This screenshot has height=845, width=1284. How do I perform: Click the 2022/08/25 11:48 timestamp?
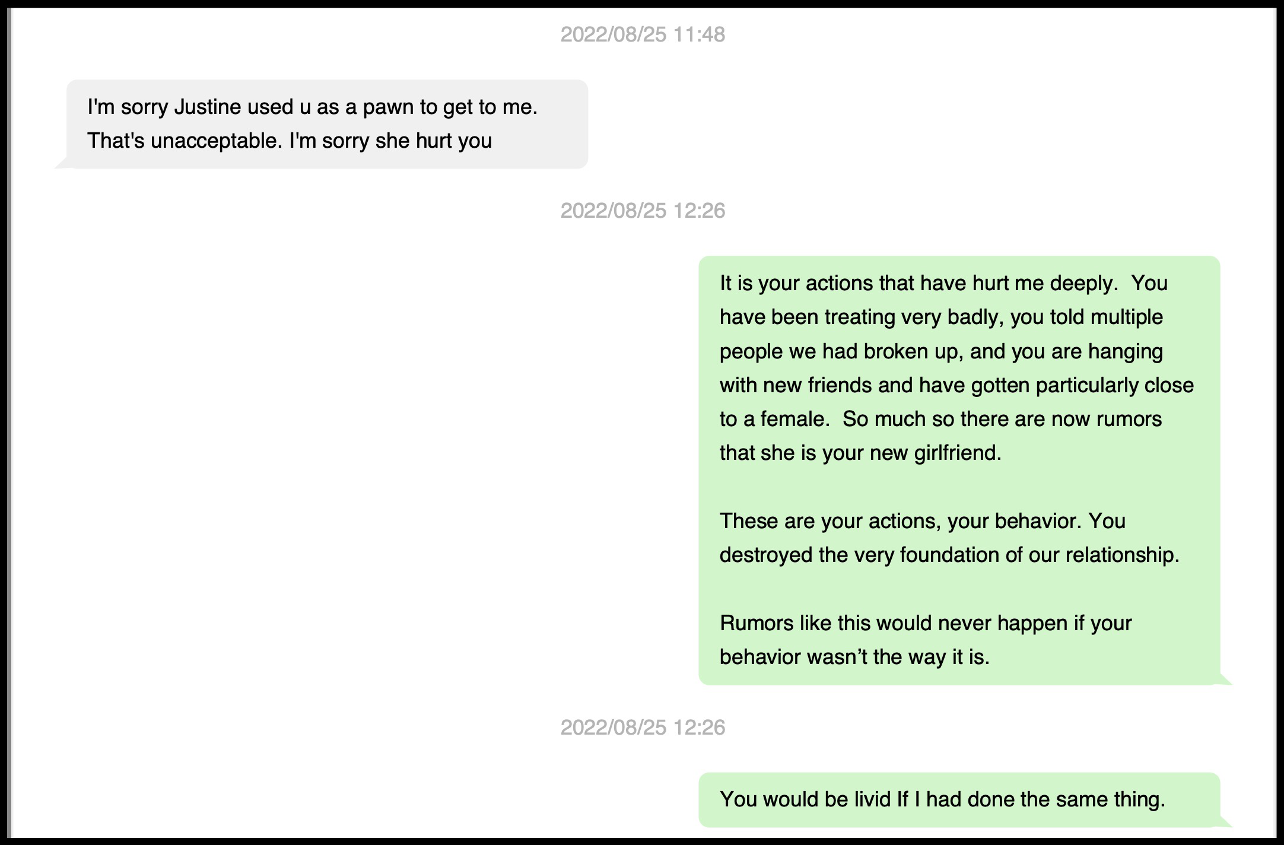click(x=642, y=34)
